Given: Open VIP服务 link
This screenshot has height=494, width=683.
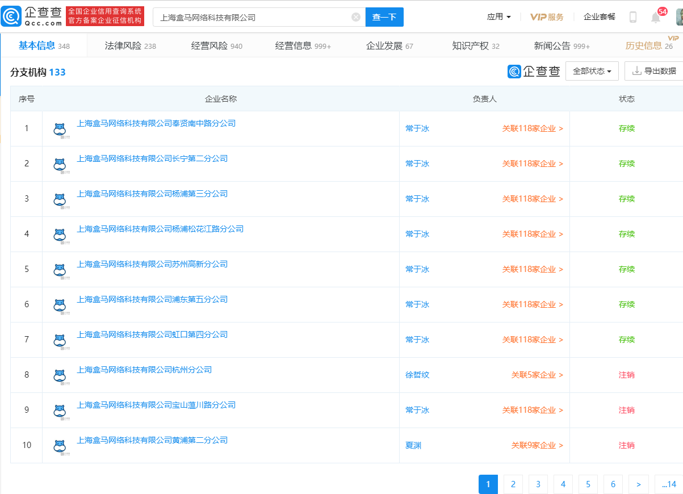Looking at the screenshot, I should pos(547,17).
